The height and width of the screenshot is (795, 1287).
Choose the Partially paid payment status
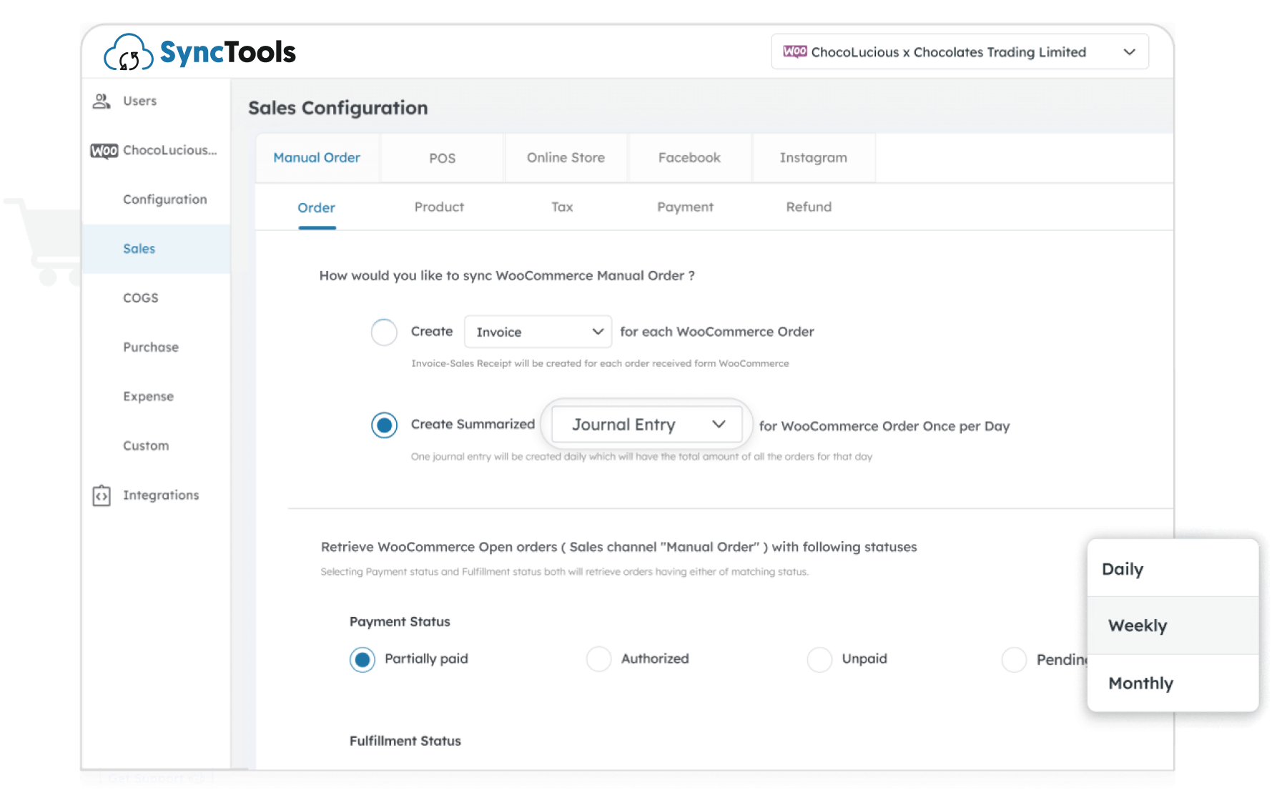tap(363, 659)
